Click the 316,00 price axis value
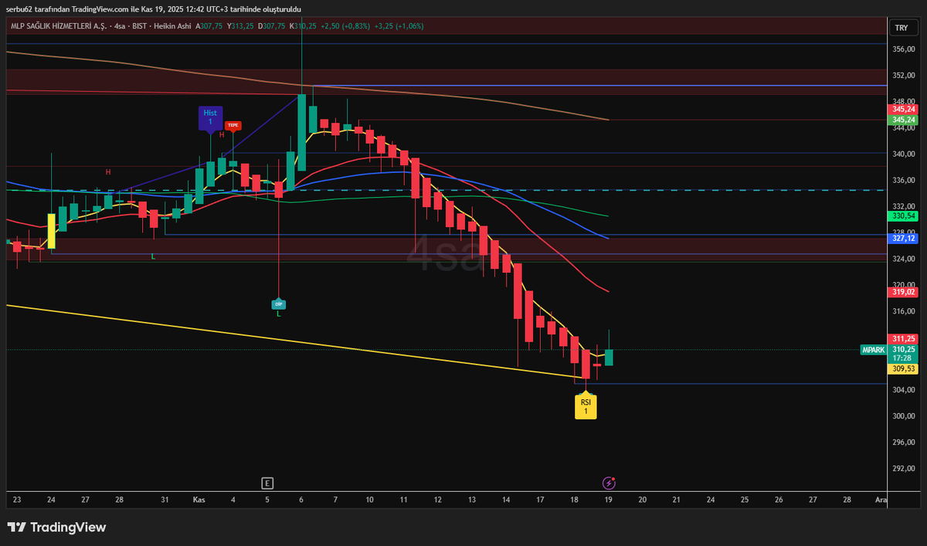This screenshot has width=927, height=546. coord(904,311)
